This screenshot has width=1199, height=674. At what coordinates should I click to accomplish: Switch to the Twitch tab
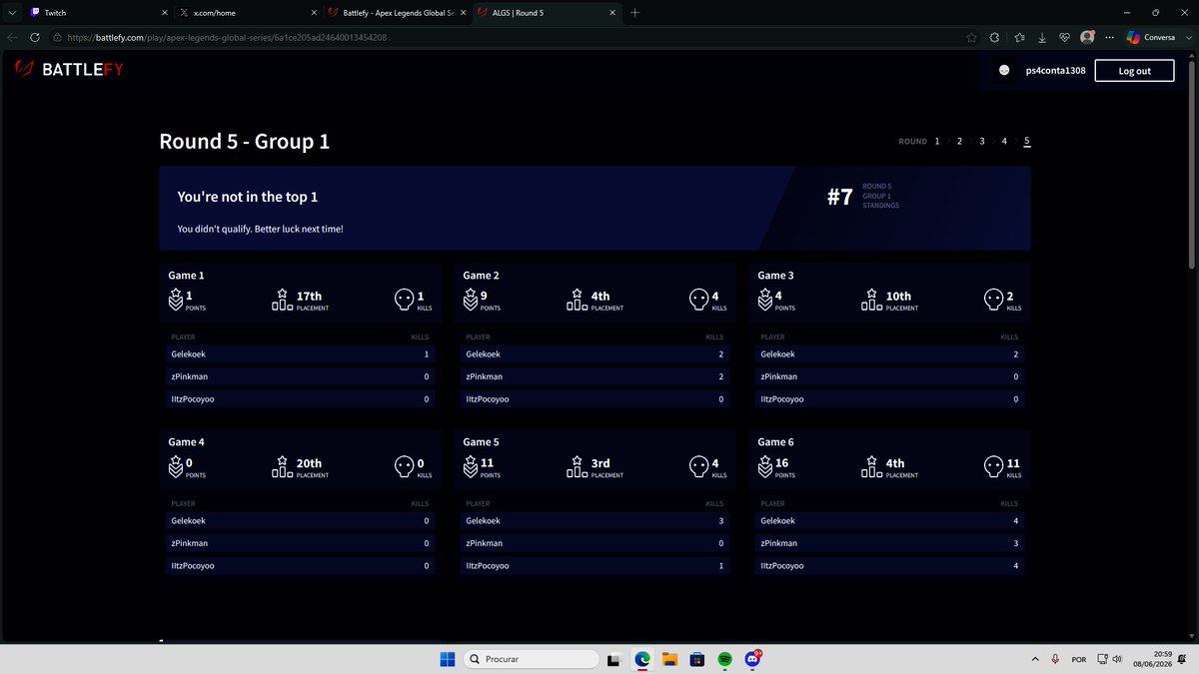point(97,12)
